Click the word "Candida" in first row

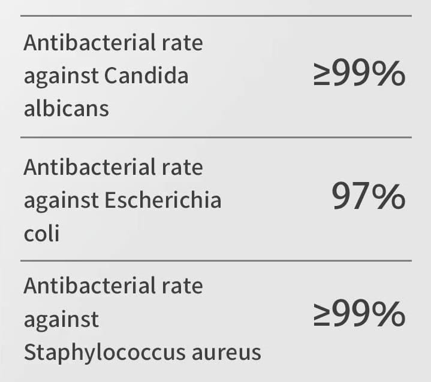point(146,75)
